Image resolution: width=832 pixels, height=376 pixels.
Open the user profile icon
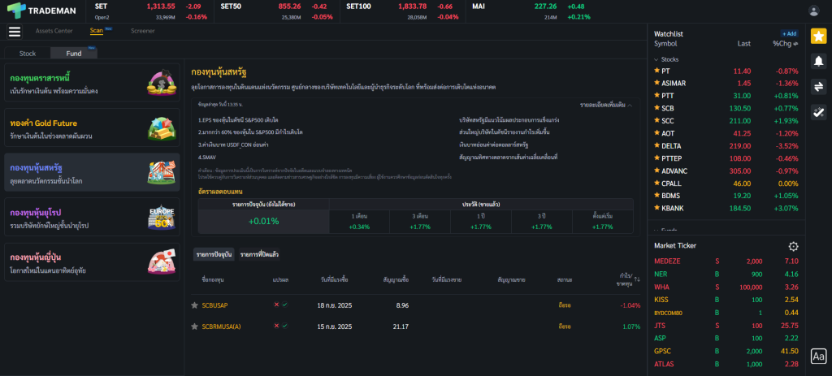click(813, 11)
